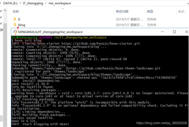
Task: Click the 'success Saved lockfile.' line
Action: tap(33, 118)
